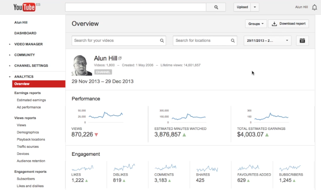
Task: Select Demographics in Views reports
Action: coord(28,132)
